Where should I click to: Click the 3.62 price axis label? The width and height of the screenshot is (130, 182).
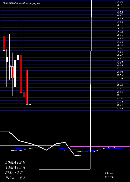[x=120, y=25]
